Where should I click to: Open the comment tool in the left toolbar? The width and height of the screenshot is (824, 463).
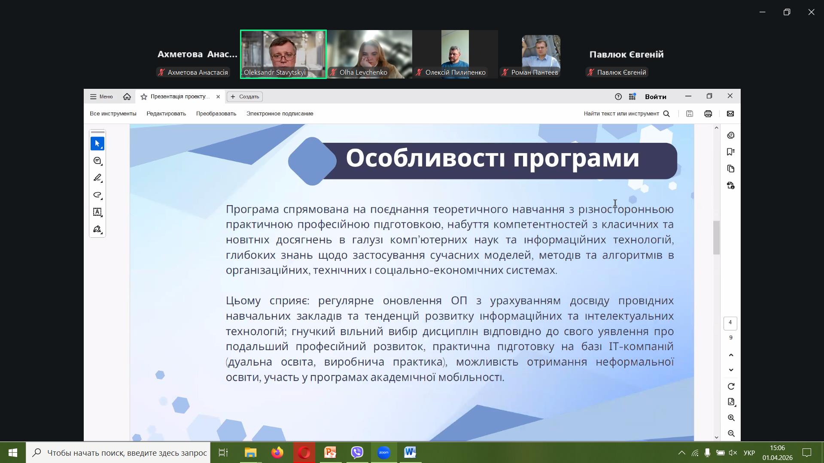click(97, 161)
